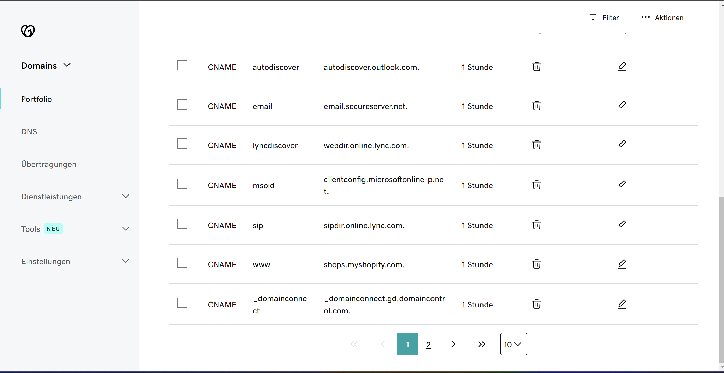The image size is (724, 373).
Task: Delete the autodiscover CNAME record
Action: tap(536, 67)
